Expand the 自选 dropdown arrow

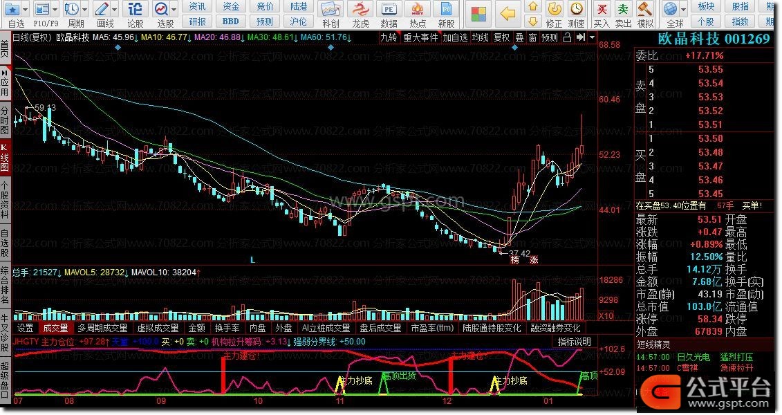pos(26,9)
